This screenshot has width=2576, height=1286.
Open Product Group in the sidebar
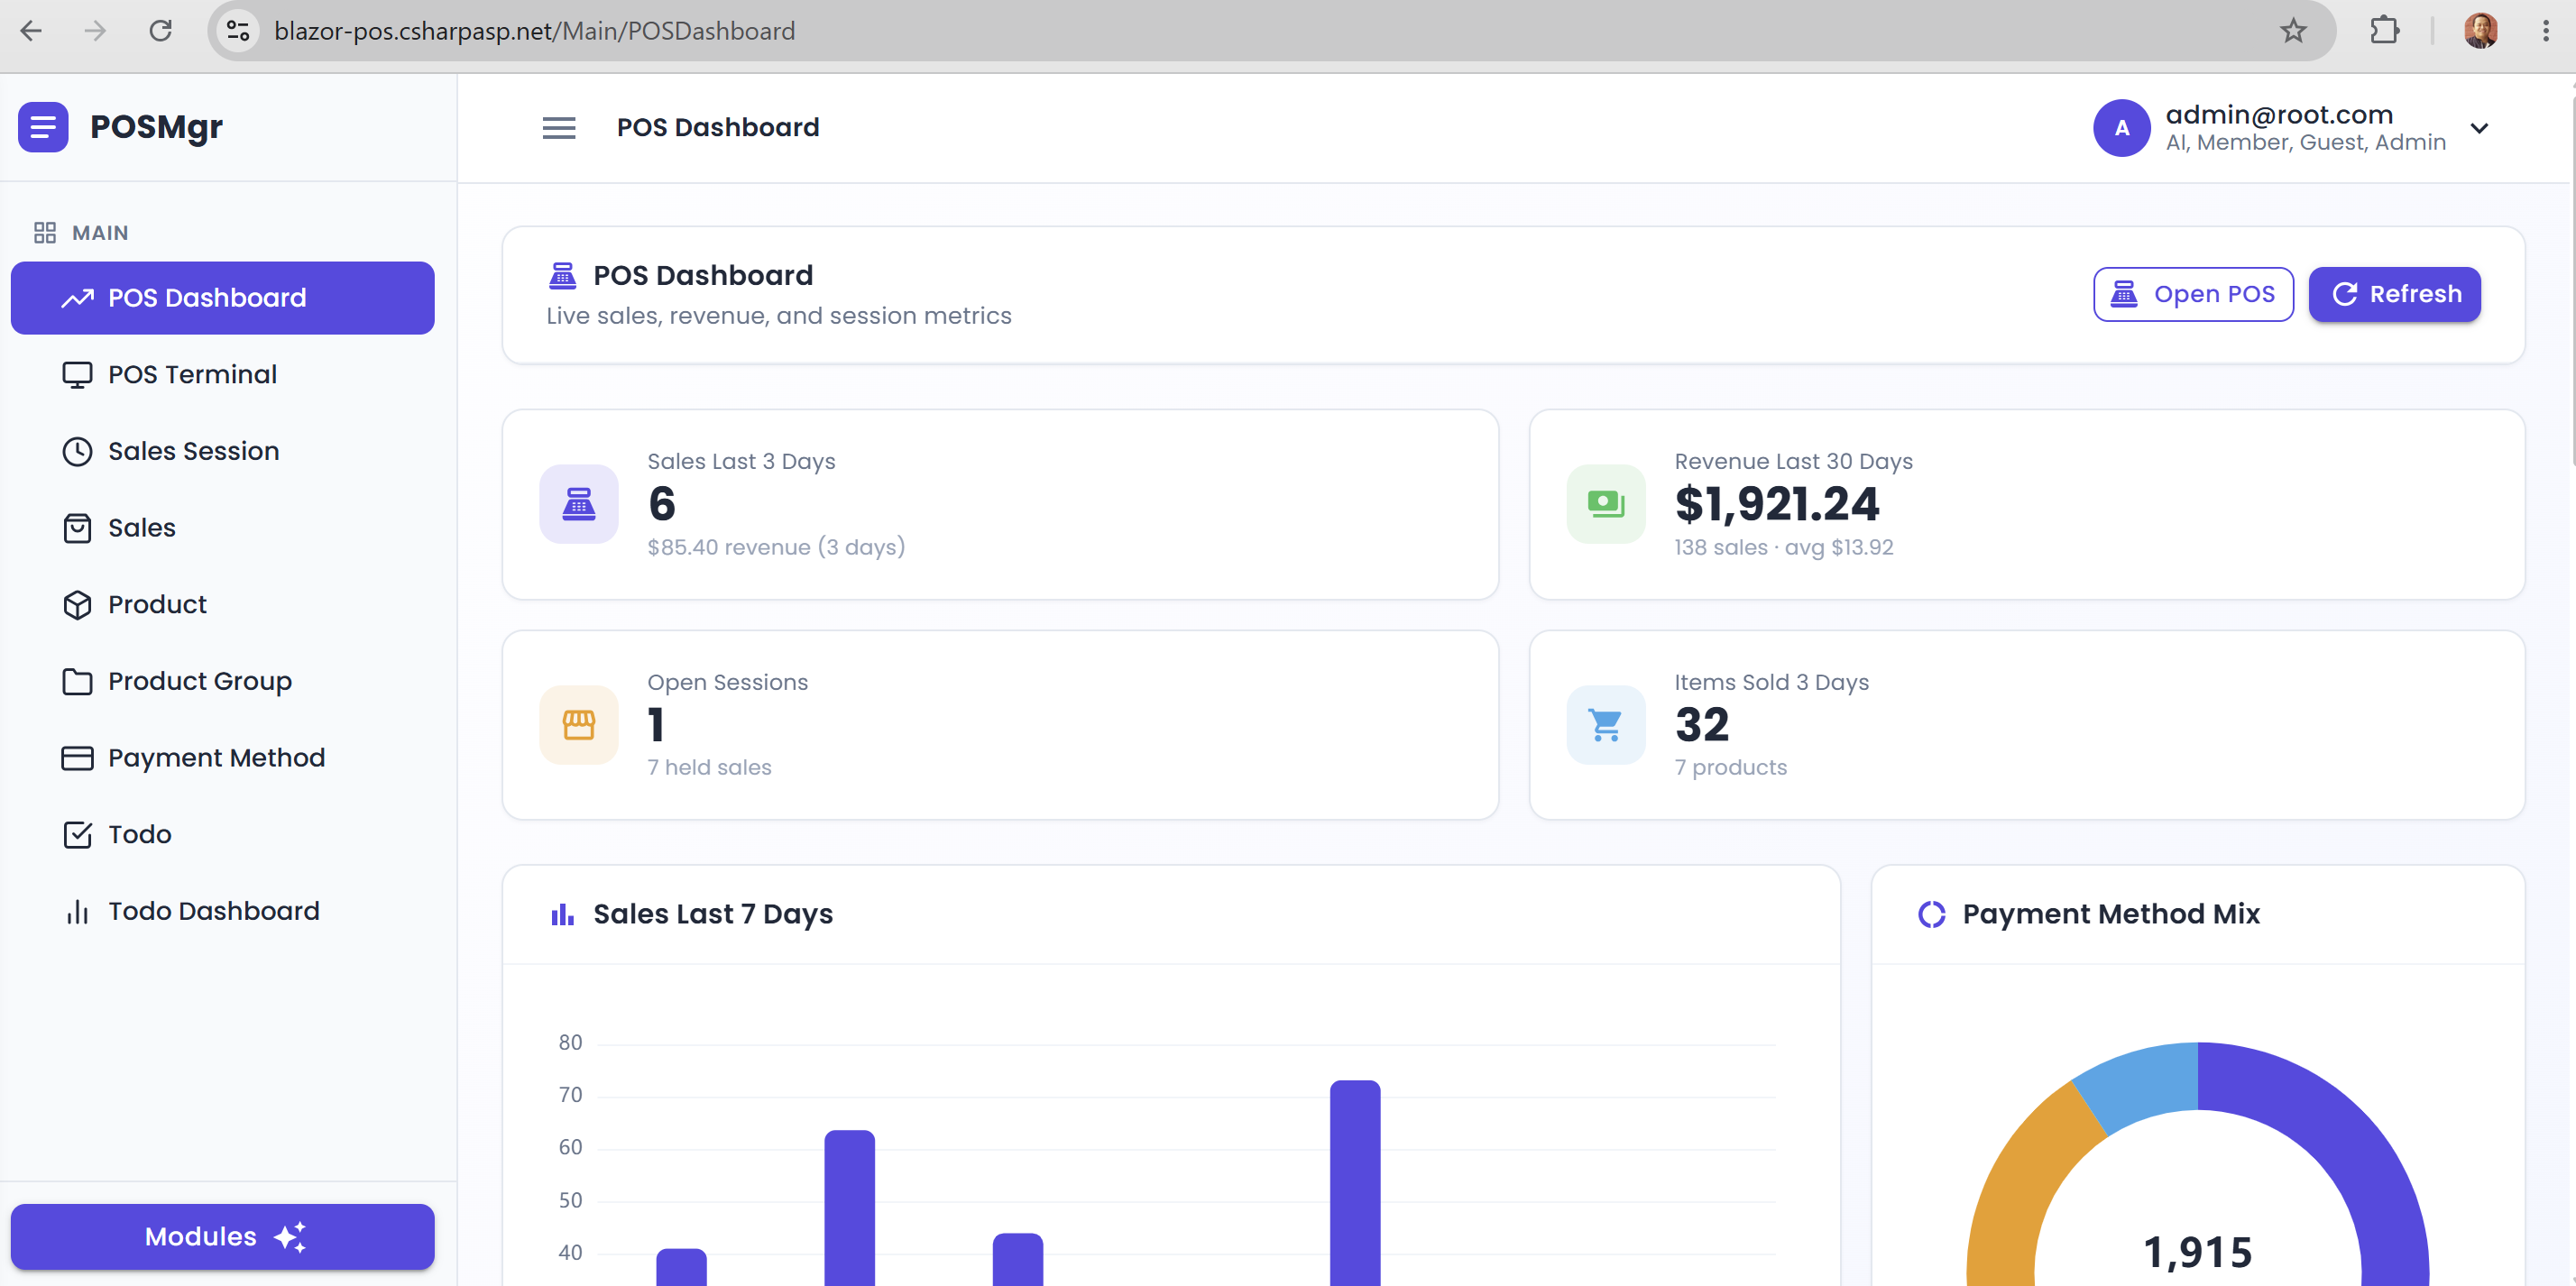click(x=222, y=681)
